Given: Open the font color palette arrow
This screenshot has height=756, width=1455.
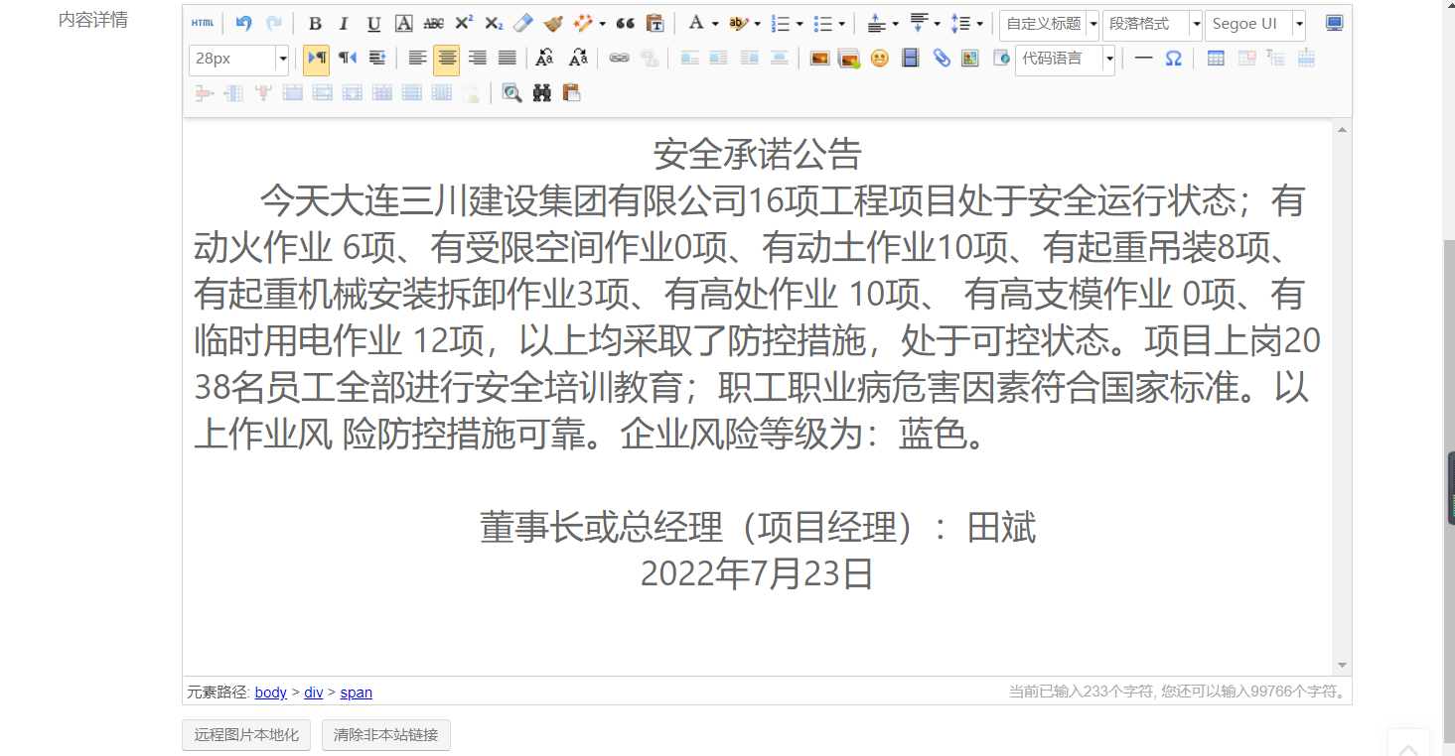Looking at the screenshot, I should pos(715,24).
